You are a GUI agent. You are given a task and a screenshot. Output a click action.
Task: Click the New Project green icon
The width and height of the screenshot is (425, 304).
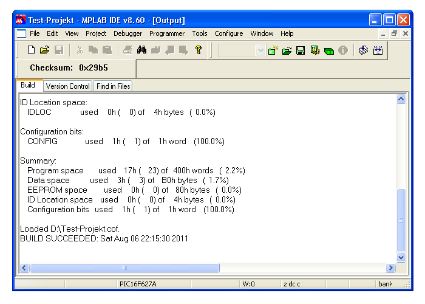[x=273, y=50]
